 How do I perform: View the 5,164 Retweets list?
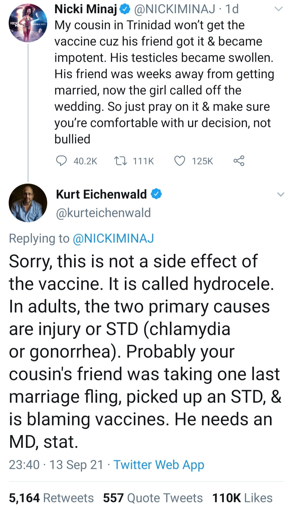pos(51,498)
